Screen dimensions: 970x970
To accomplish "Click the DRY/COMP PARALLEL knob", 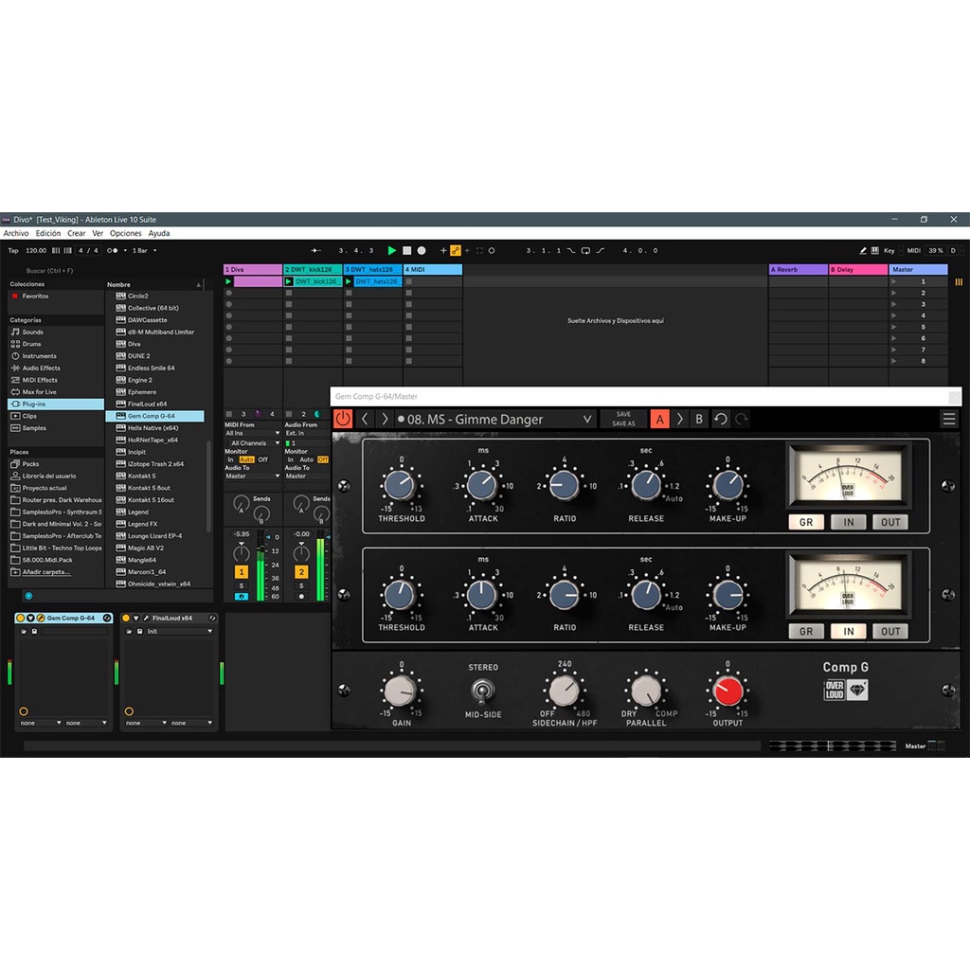I will pyautogui.click(x=646, y=691).
